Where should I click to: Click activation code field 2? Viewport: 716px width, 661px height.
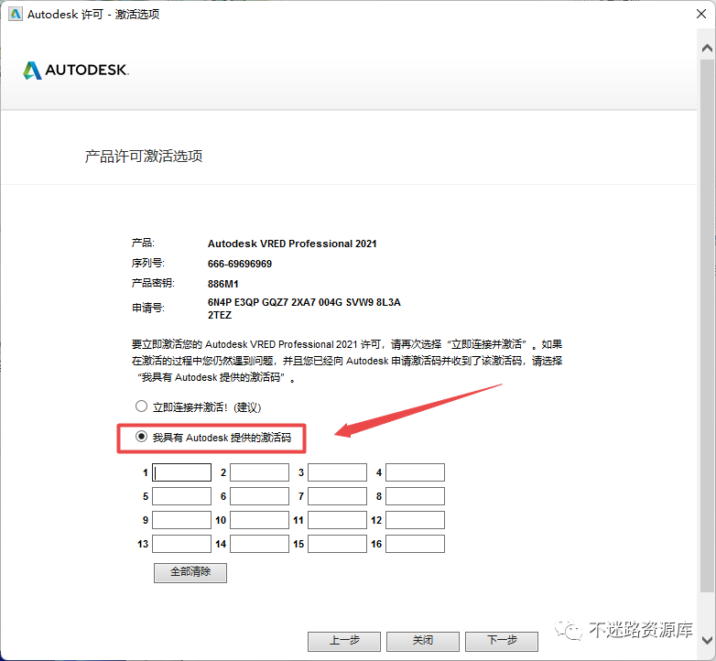(x=259, y=472)
